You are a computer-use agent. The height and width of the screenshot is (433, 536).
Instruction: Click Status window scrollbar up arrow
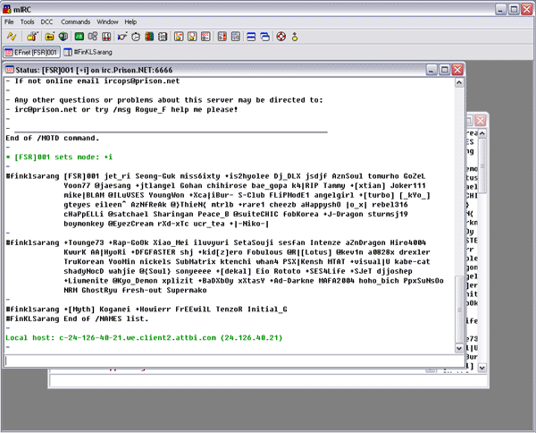tap(459, 82)
